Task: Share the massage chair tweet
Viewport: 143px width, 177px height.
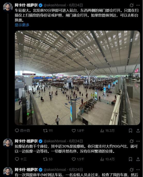Action: point(138,159)
